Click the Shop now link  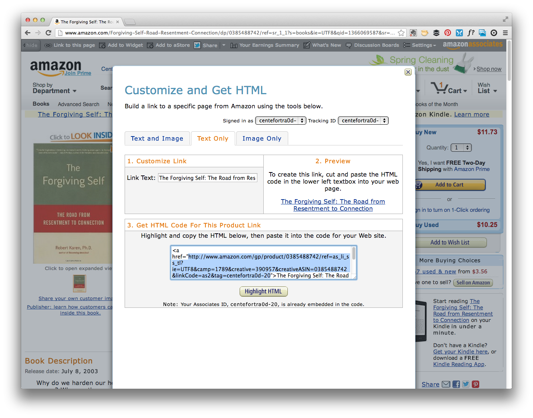(x=489, y=69)
